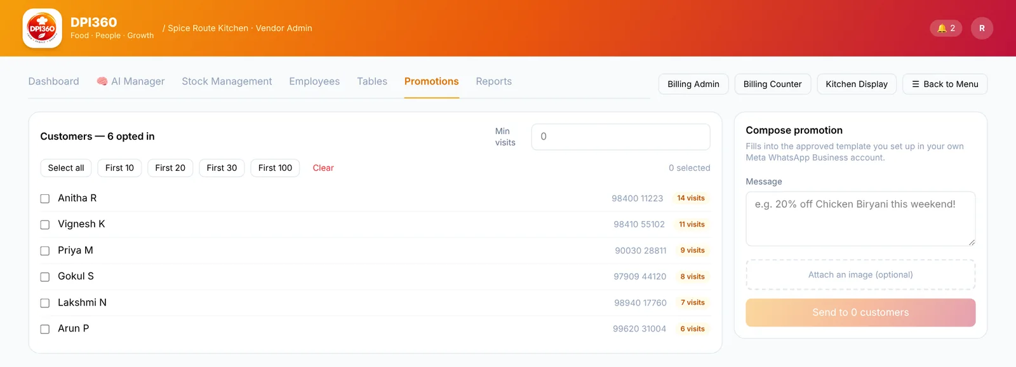1016x367 pixels.
Task: Launch the Billing Counter
Action: click(x=773, y=84)
